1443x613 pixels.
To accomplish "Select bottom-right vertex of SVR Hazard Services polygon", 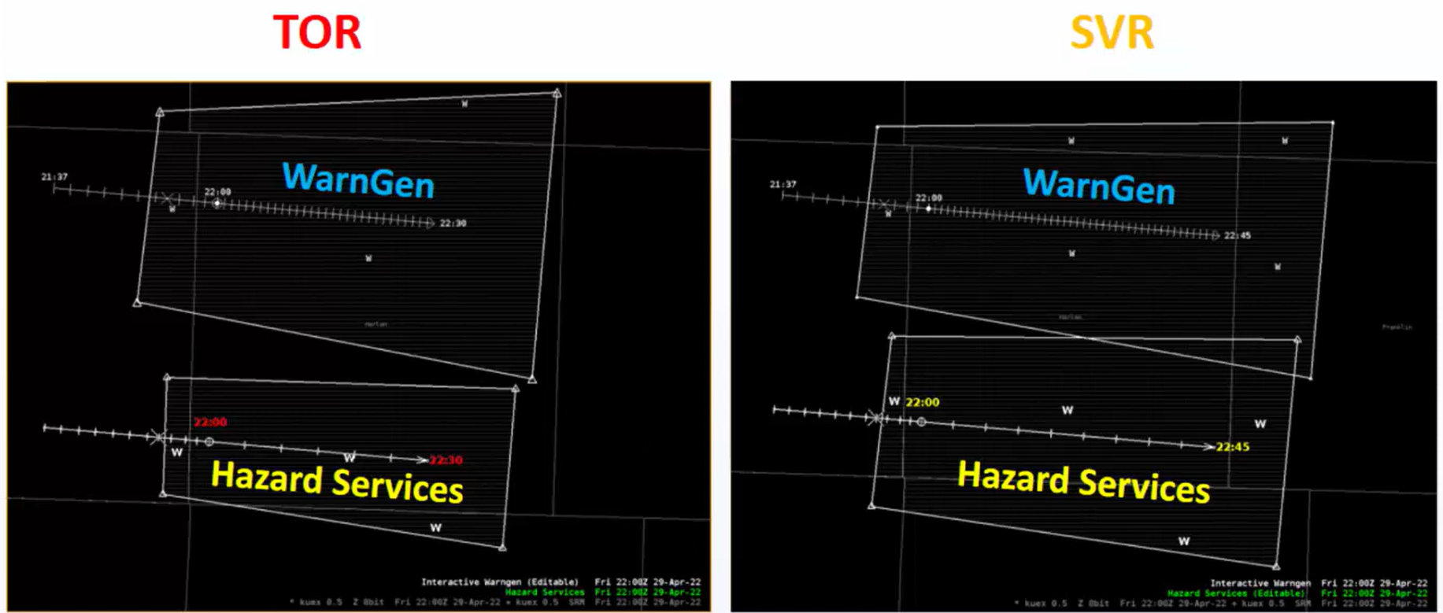I will tap(1275, 566).
